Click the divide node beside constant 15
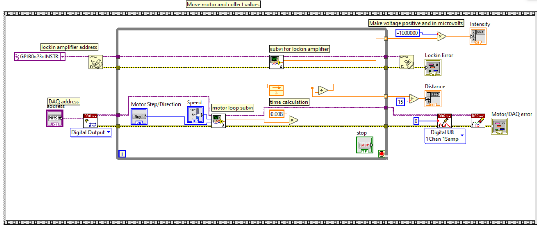 point(414,99)
